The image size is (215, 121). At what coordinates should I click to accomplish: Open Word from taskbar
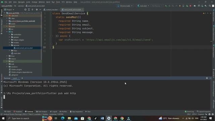click(x=102, y=118)
